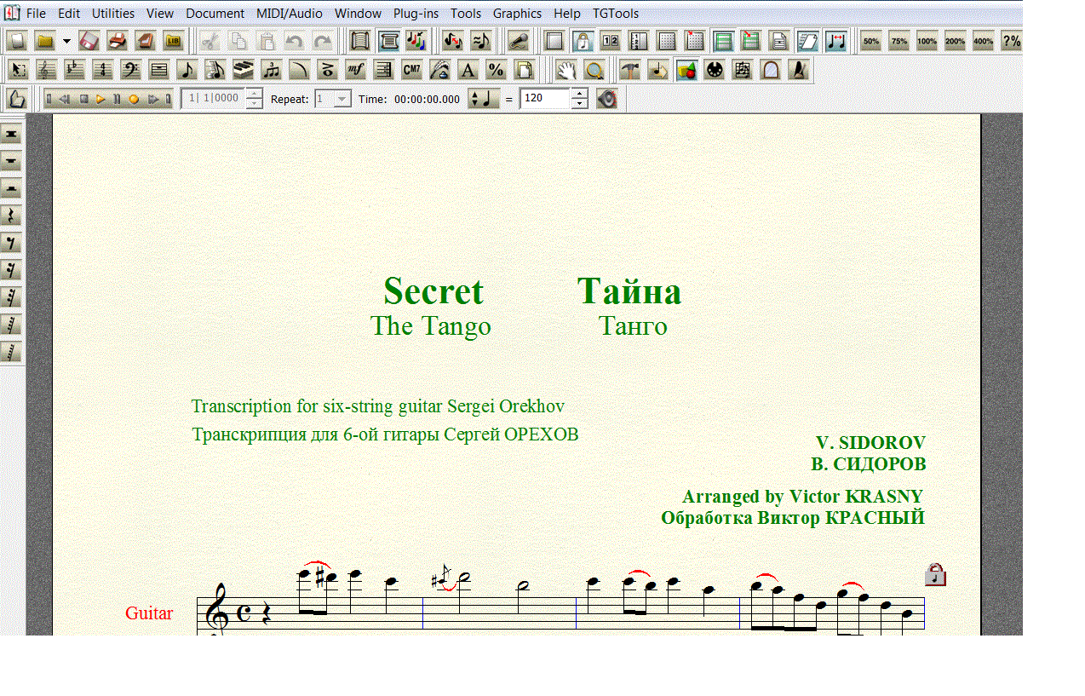The image size is (1085, 696).
Task: Select the quarter rest in rest palette
Action: [12, 216]
